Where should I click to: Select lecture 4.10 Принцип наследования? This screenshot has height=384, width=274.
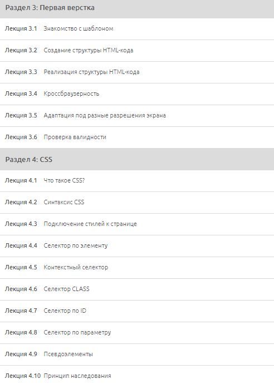(137, 375)
